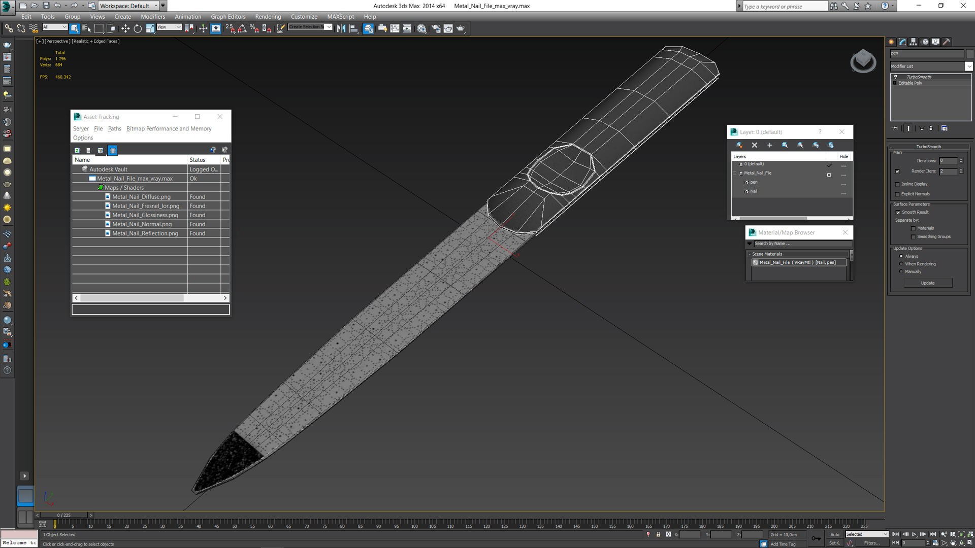Click the Pin Stack icon
The width and height of the screenshot is (975, 548).
[895, 128]
